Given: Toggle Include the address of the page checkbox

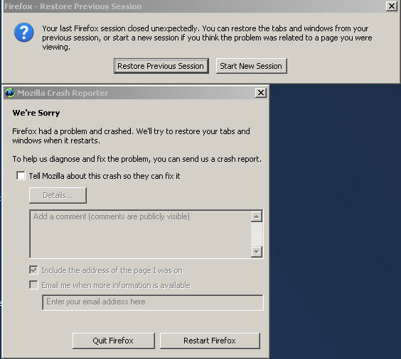Looking at the screenshot, I should 33,270.
